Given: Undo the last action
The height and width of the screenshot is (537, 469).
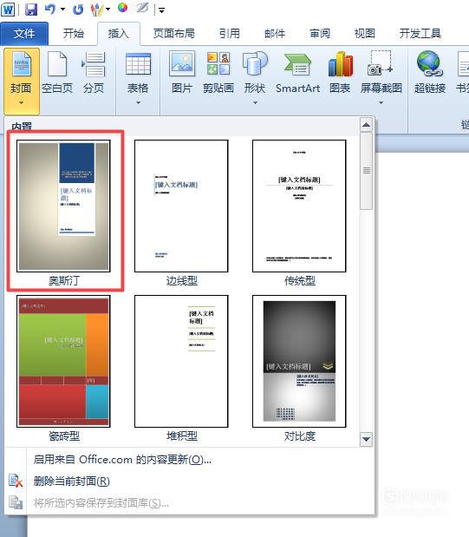Looking at the screenshot, I should [x=50, y=9].
